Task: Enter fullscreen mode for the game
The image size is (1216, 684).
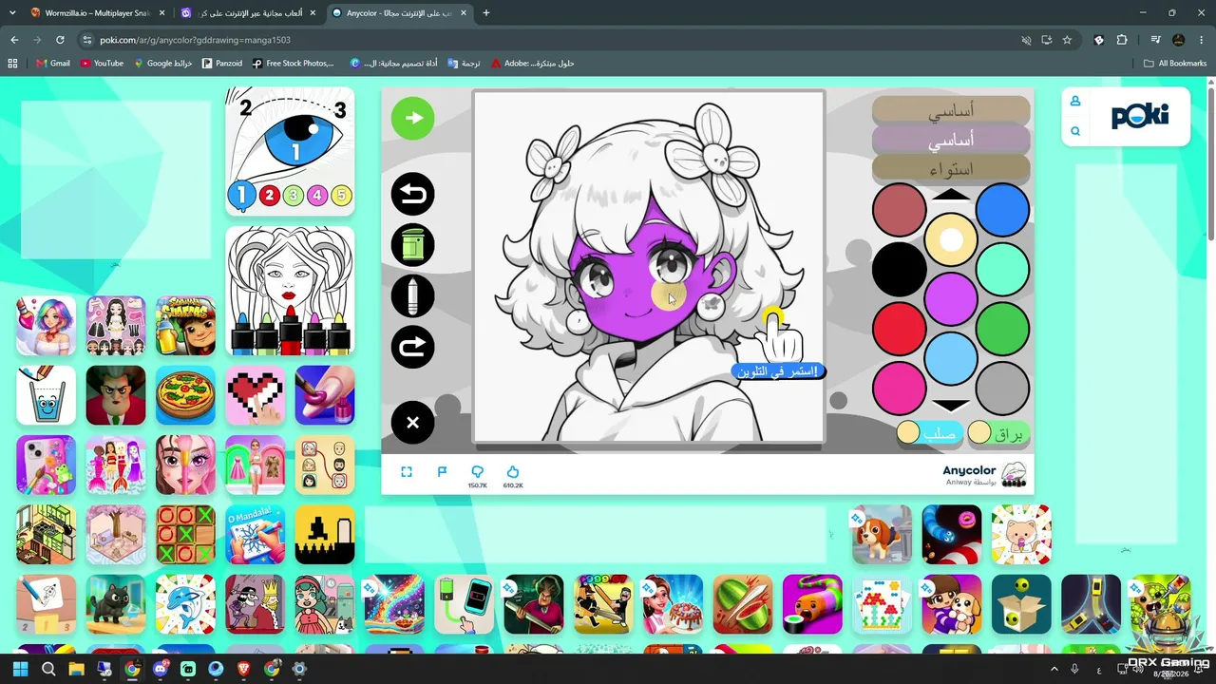Action: pyautogui.click(x=407, y=472)
